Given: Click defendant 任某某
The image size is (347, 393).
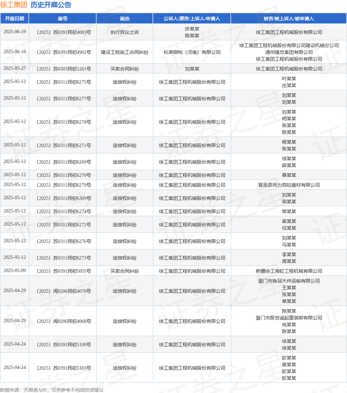Looking at the screenshot, I should tap(289, 228).
